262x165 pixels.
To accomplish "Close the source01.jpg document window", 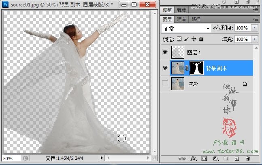I will coord(147,5).
